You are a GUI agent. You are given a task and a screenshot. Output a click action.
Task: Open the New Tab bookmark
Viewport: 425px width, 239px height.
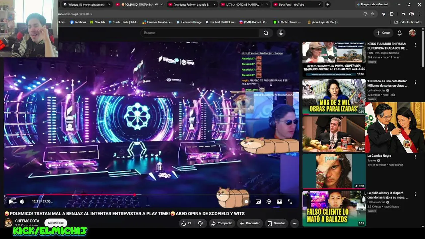(x=97, y=22)
